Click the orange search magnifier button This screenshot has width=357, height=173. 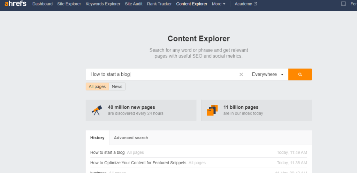coord(300,74)
